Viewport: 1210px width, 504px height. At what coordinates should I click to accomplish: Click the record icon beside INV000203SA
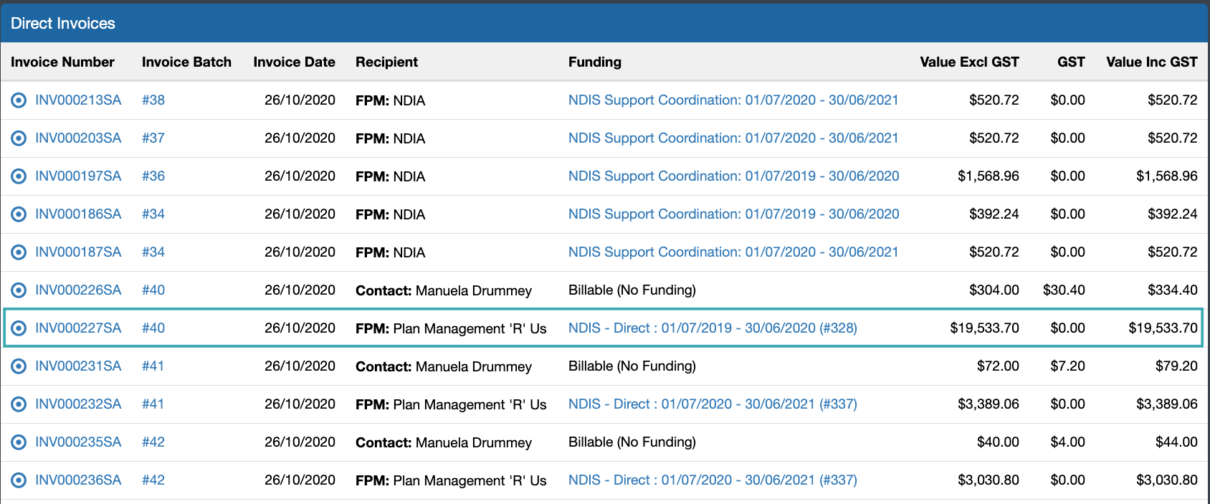pyautogui.click(x=19, y=138)
